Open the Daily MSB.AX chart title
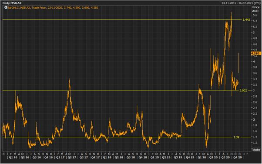The image size is (262, 164). 12,3
